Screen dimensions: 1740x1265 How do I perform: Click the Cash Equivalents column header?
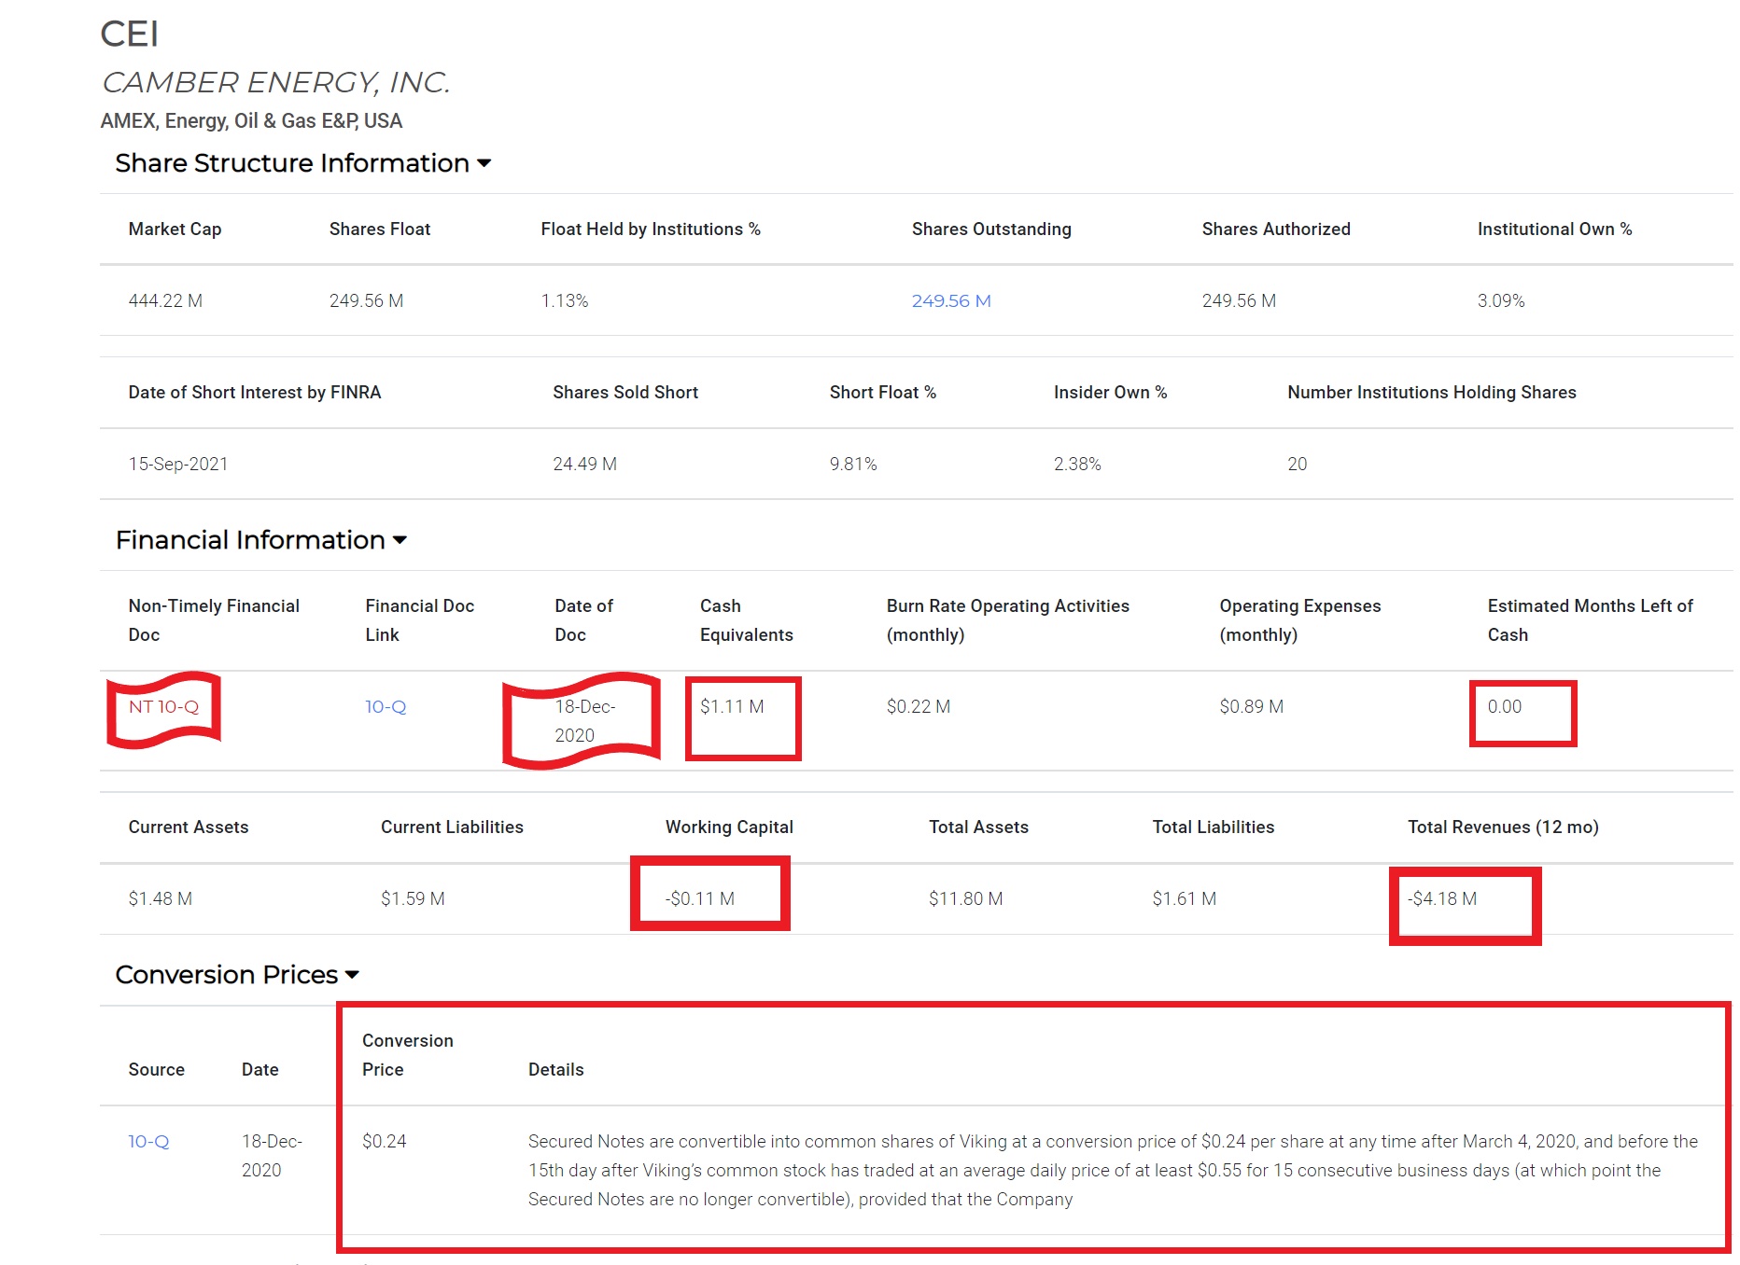coord(746,620)
